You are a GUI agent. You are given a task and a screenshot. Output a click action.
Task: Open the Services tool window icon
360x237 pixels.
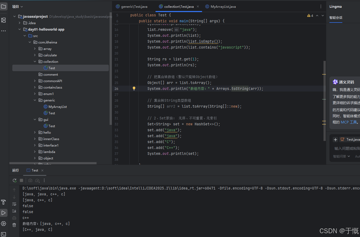4,224
